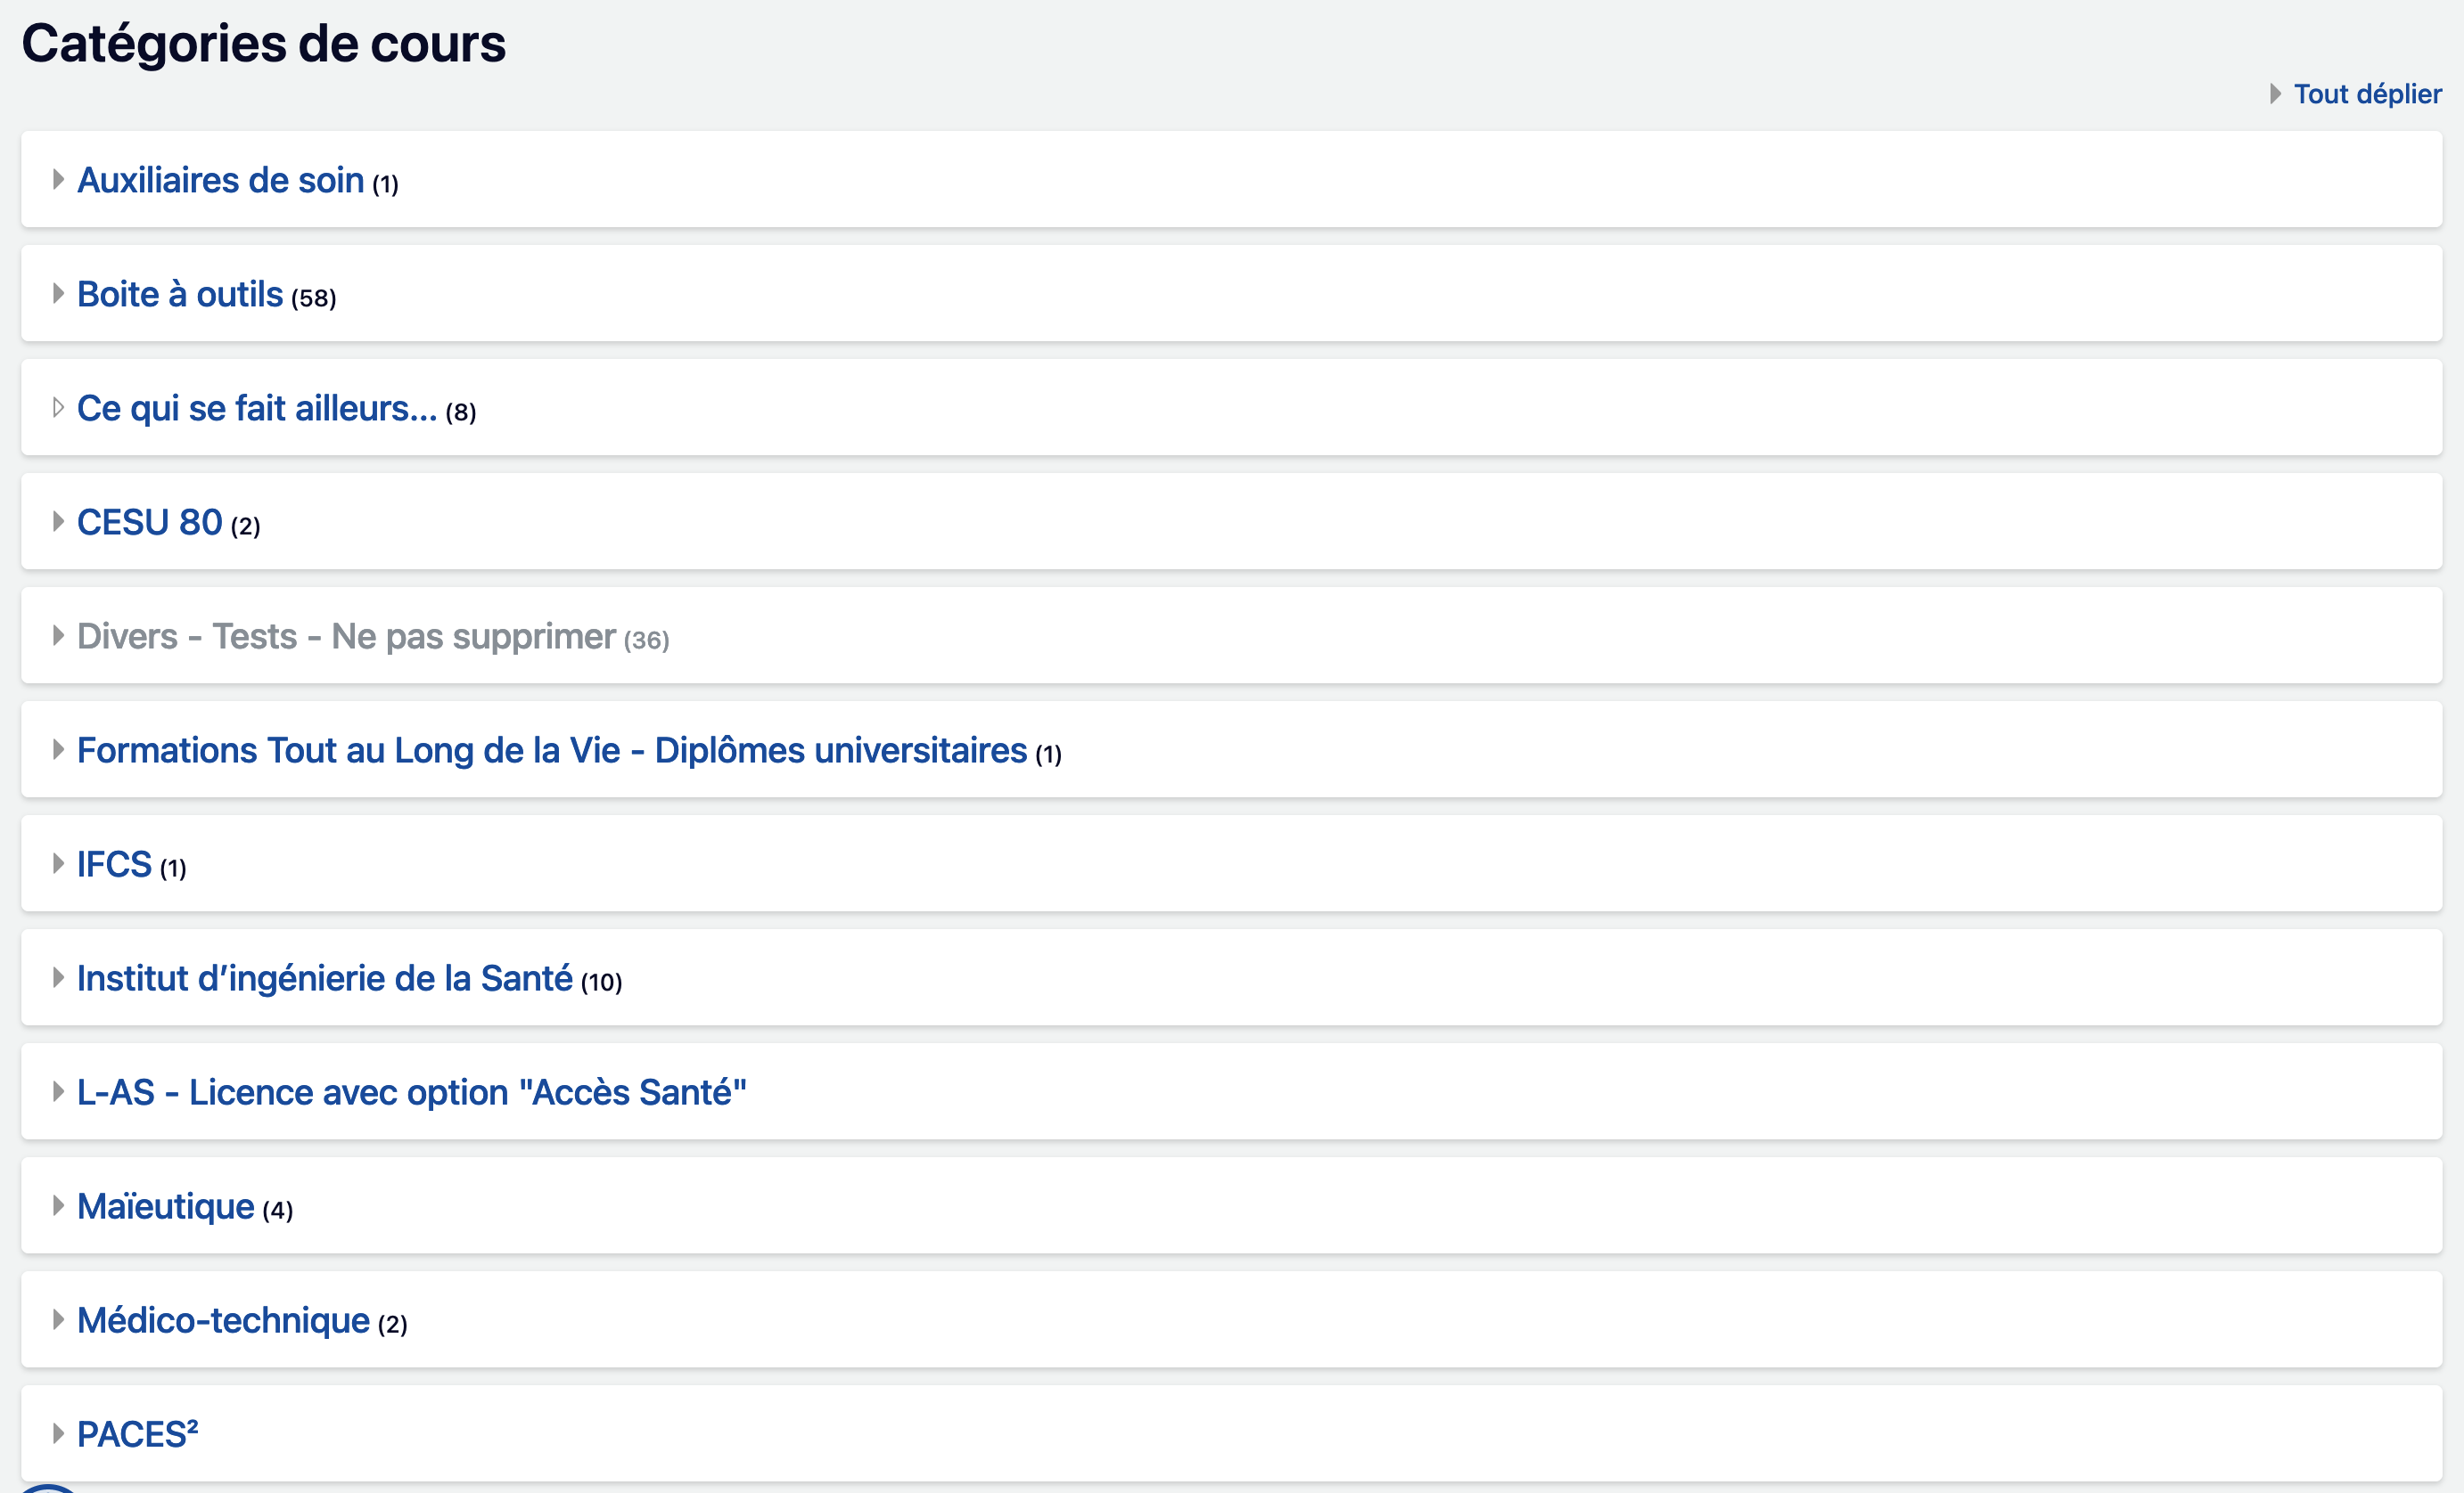Viewport: 2464px width, 1493px height.
Task: Expand the IFCS category arrow
Action: (x=58, y=863)
